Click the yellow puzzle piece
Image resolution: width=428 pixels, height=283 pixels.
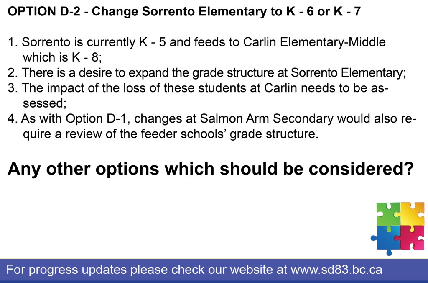(412, 214)
